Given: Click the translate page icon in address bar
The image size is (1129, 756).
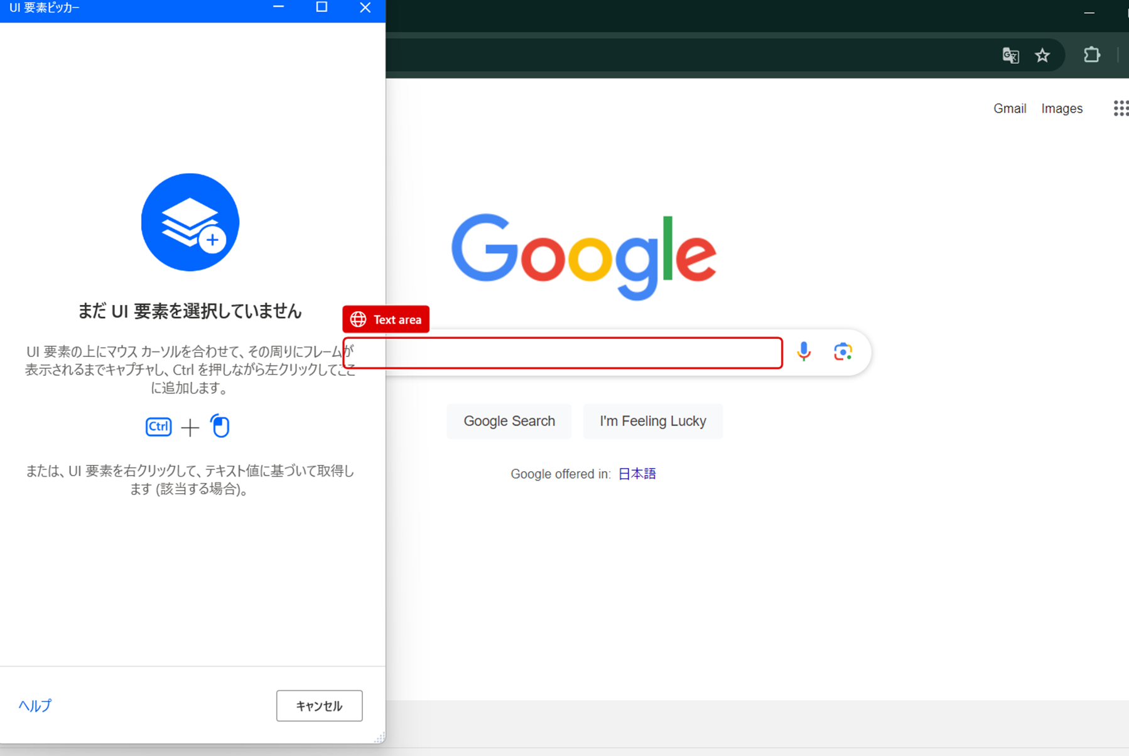Looking at the screenshot, I should [1010, 55].
